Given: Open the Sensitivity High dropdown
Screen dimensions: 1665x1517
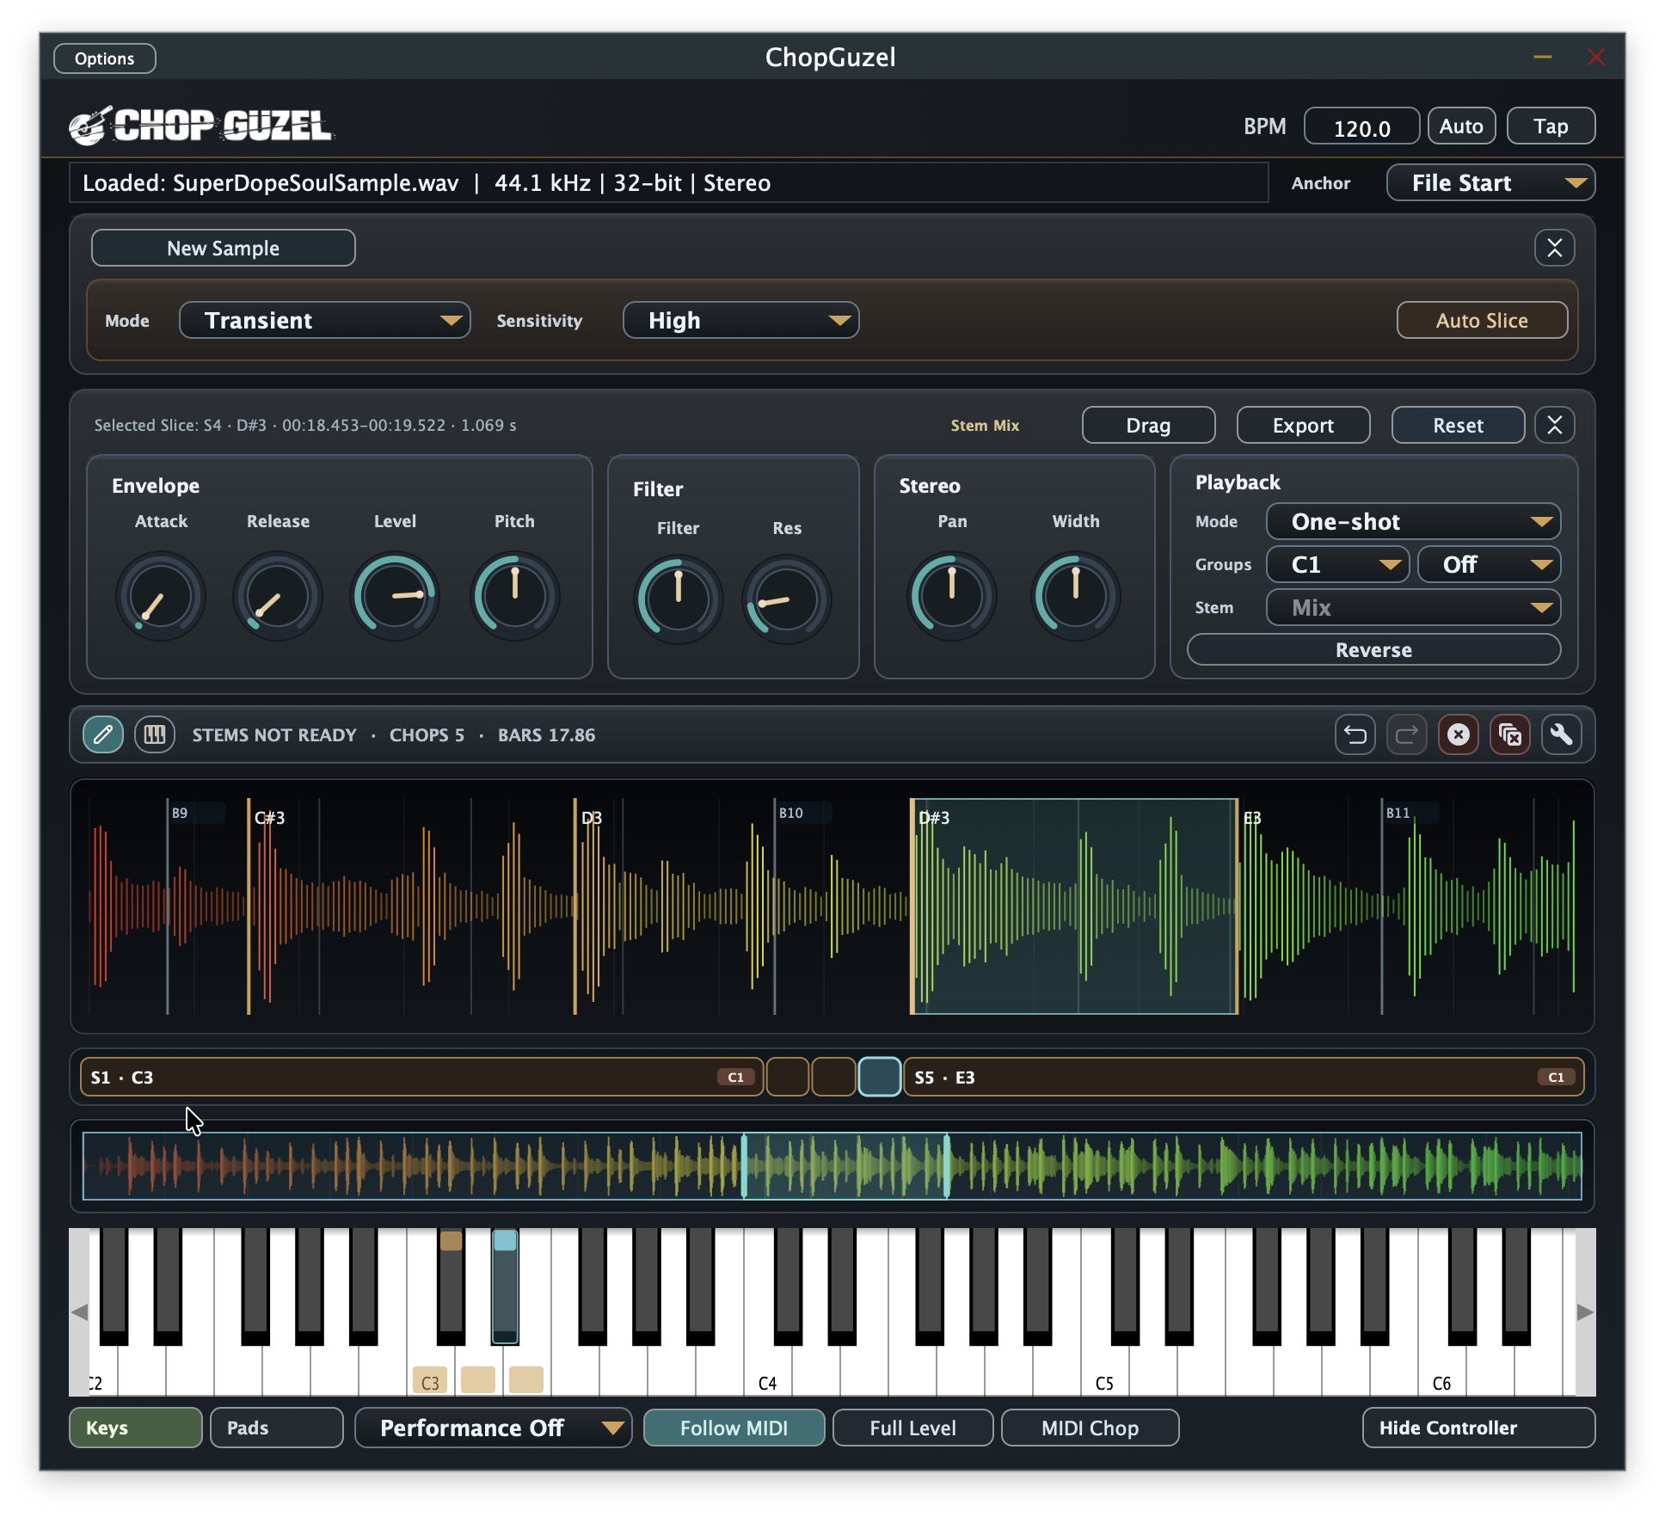Looking at the screenshot, I should click(740, 320).
